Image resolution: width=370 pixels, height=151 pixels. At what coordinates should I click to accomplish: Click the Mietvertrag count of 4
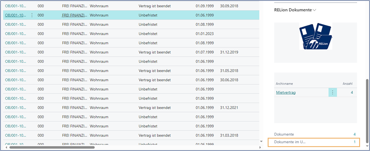(x=352, y=92)
